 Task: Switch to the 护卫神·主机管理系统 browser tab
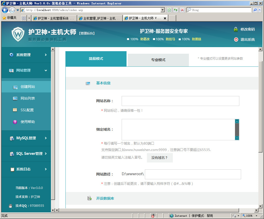[x=54, y=18]
